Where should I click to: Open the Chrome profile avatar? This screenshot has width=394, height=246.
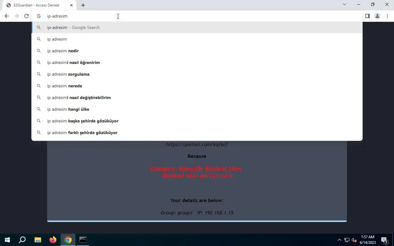coord(377,16)
